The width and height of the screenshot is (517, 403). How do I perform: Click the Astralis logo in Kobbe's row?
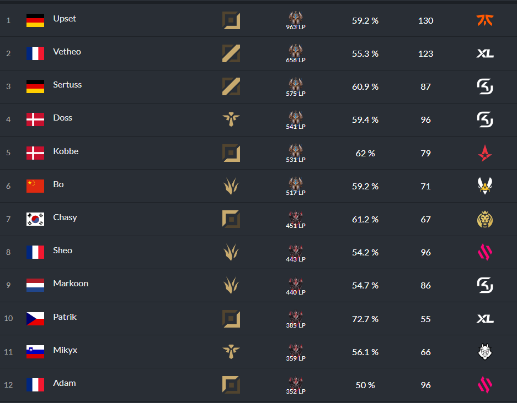coord(484,153)
